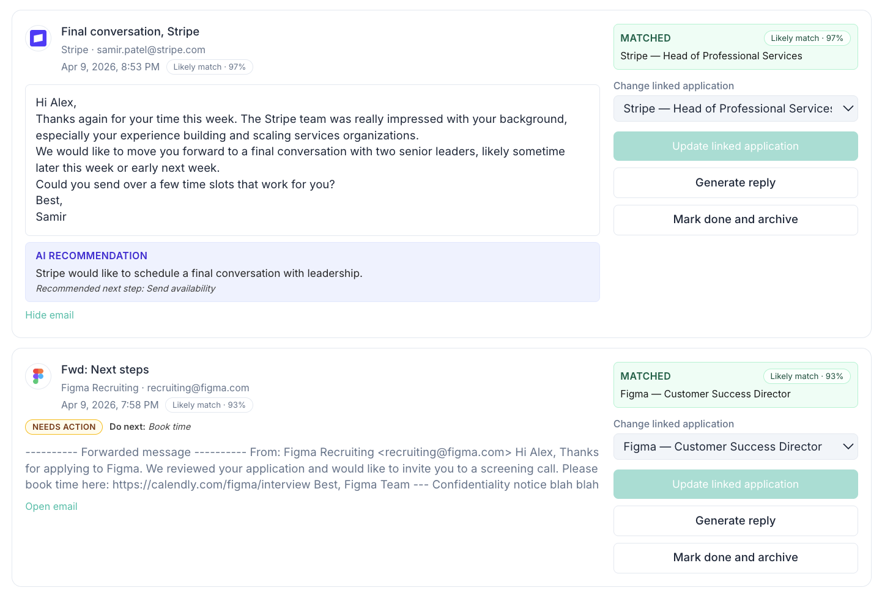Click the Likely match 93% pill in MATCHED panel
The height and width of the screenshot is (593, 882).
tap(807, 376)
